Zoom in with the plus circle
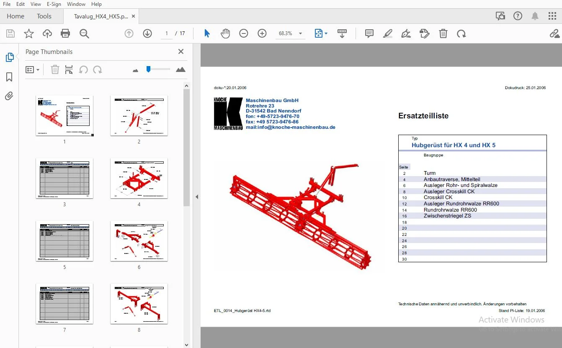The height and width of the screenshot is (348, 562). pos(262,33)
